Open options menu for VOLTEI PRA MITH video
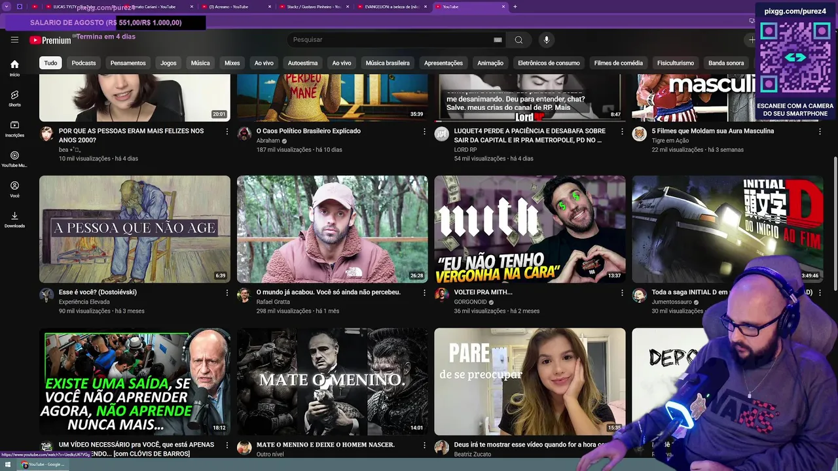 (622, 293)
